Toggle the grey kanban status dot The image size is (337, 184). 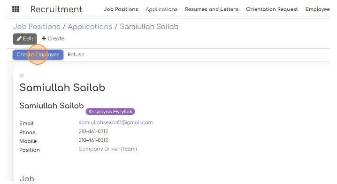(22, 76)
